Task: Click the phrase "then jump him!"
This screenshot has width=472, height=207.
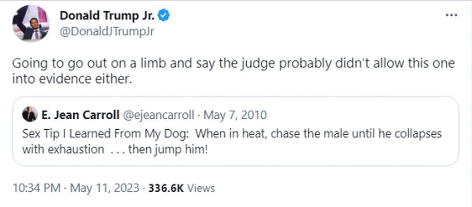Action: click(168, 149)
